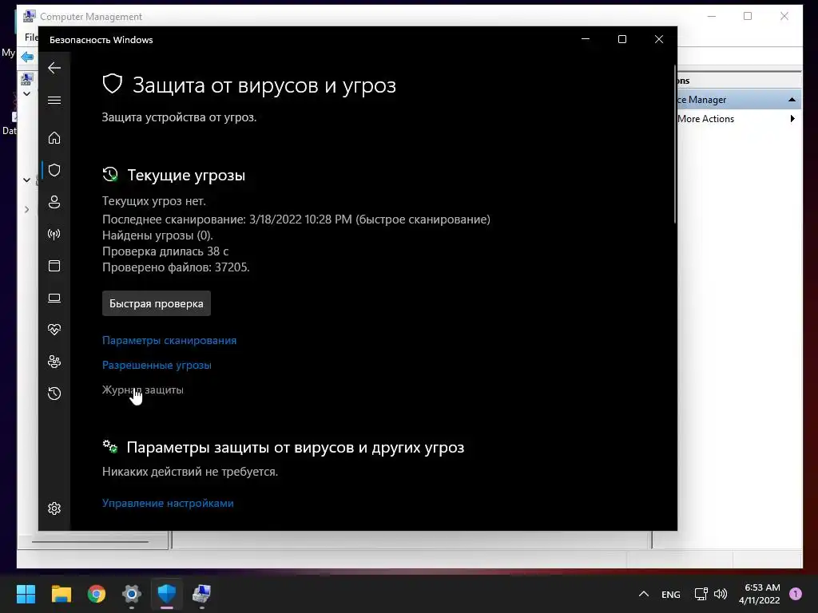Open volume speaker tray icon
This screenshot has height=613, width=818.
tap(721, 594)
